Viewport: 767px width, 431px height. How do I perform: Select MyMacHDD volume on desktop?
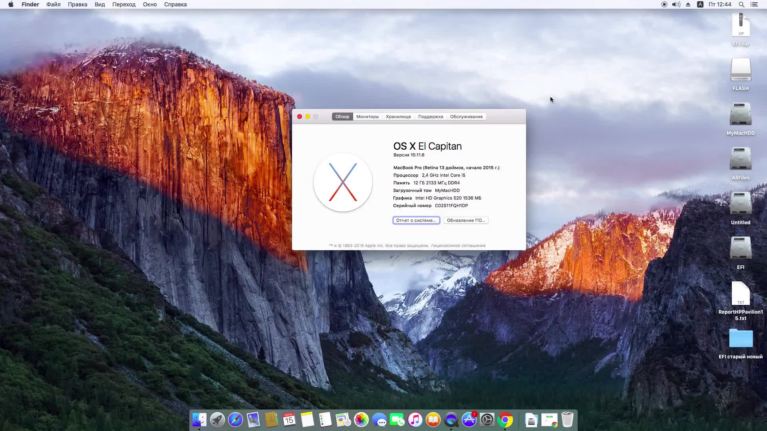(741, 119)
